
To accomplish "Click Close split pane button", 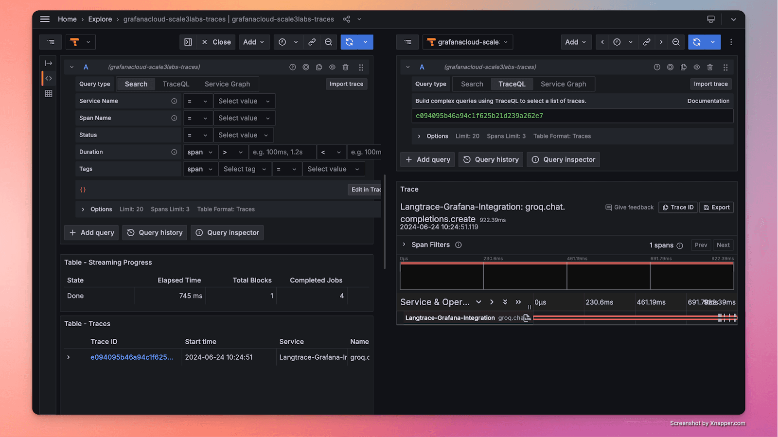I will coord(216,42).
